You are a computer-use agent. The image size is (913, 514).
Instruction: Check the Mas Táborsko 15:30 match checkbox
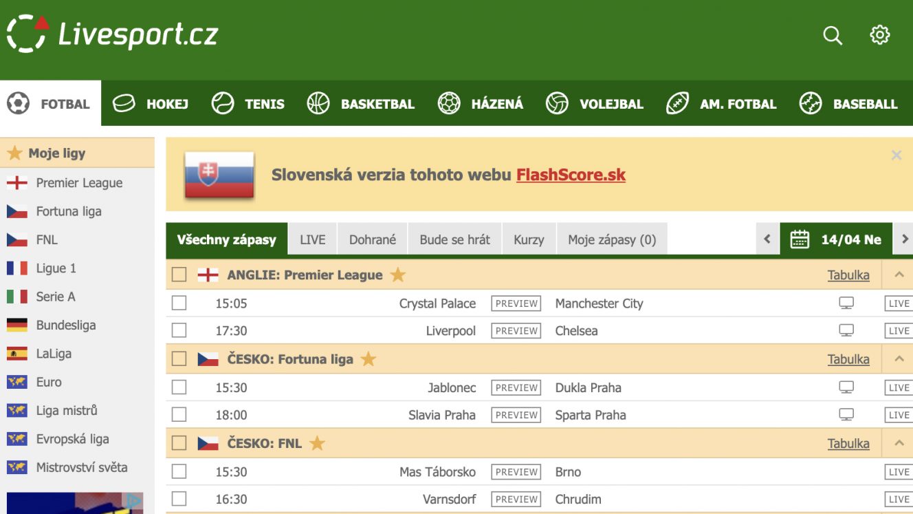(x=179, y=472)
